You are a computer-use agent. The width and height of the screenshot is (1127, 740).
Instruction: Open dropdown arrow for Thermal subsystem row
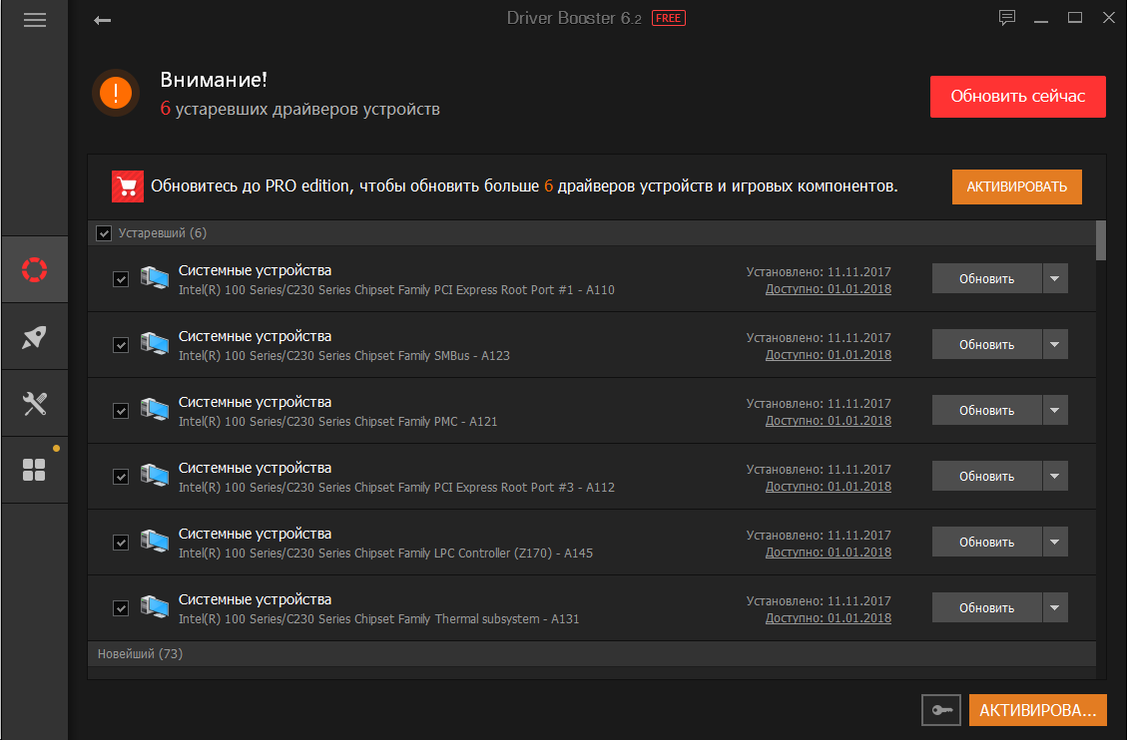tap(1054, 607)
